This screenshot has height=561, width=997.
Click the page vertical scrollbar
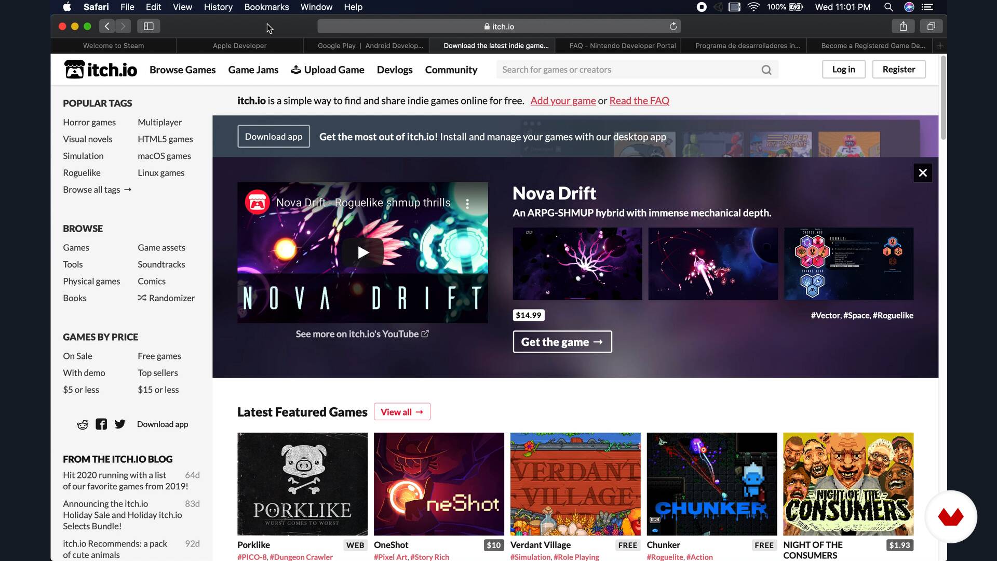point(943,98)
